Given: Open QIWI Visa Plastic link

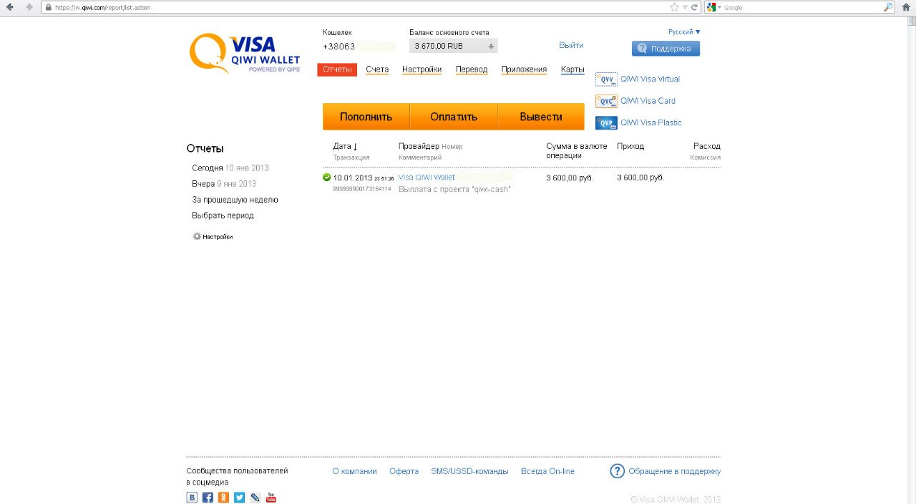Looking at the screenshot, I should 651,123.
